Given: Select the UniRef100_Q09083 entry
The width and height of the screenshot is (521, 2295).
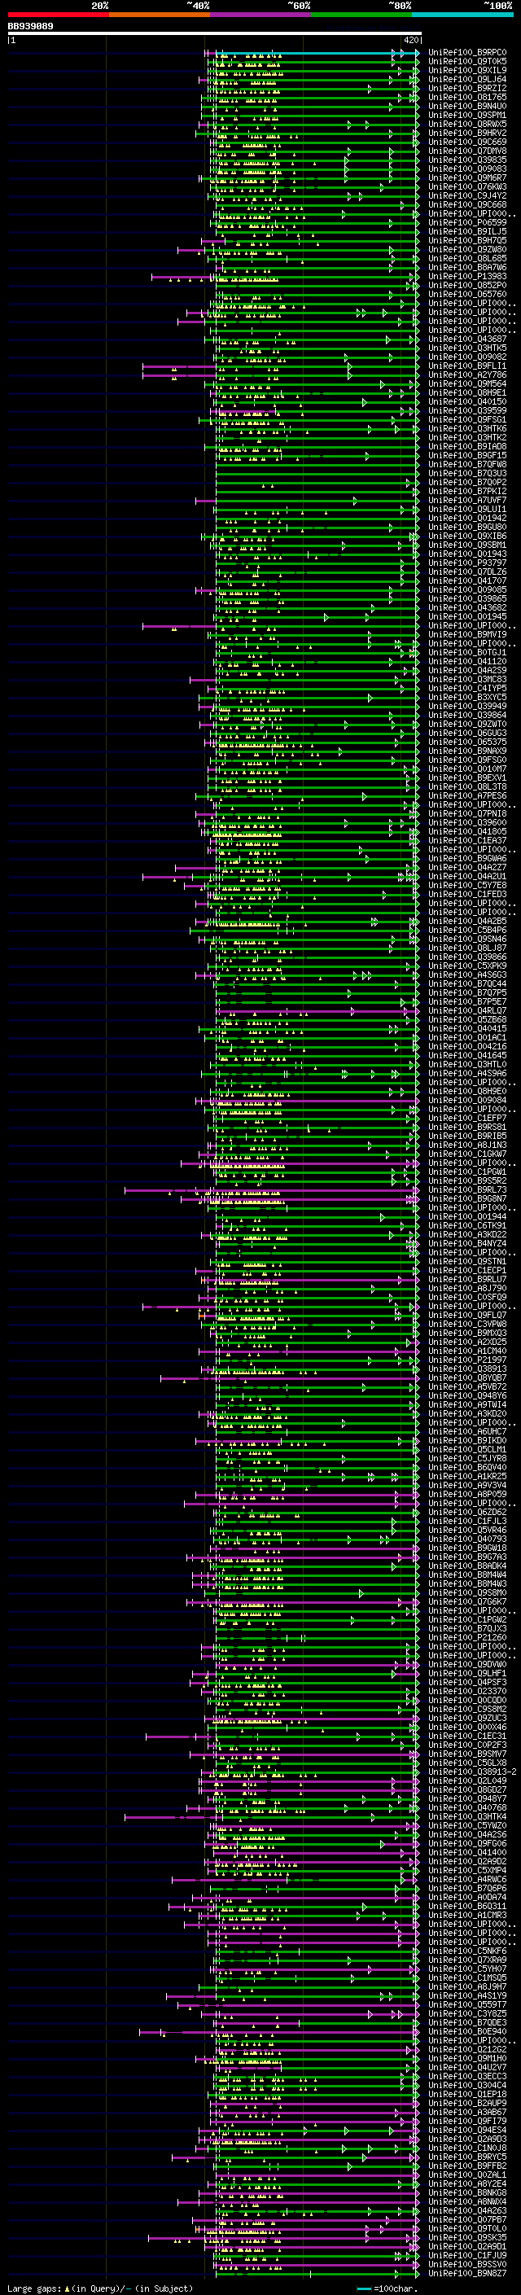Looking at the screenshot, I should [x=467, y=169].
